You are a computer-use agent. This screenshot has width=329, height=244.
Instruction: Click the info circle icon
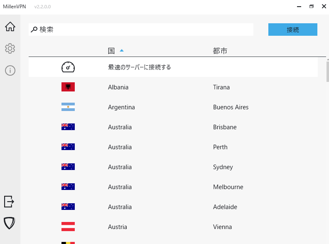point(10,71)
